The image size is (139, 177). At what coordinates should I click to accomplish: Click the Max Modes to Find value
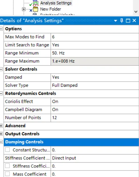click(95, 37)
